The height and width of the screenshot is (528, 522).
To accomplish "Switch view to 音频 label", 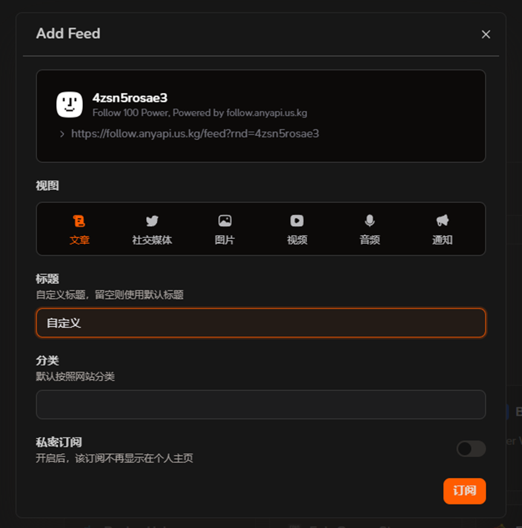I will tap(370, 240).
